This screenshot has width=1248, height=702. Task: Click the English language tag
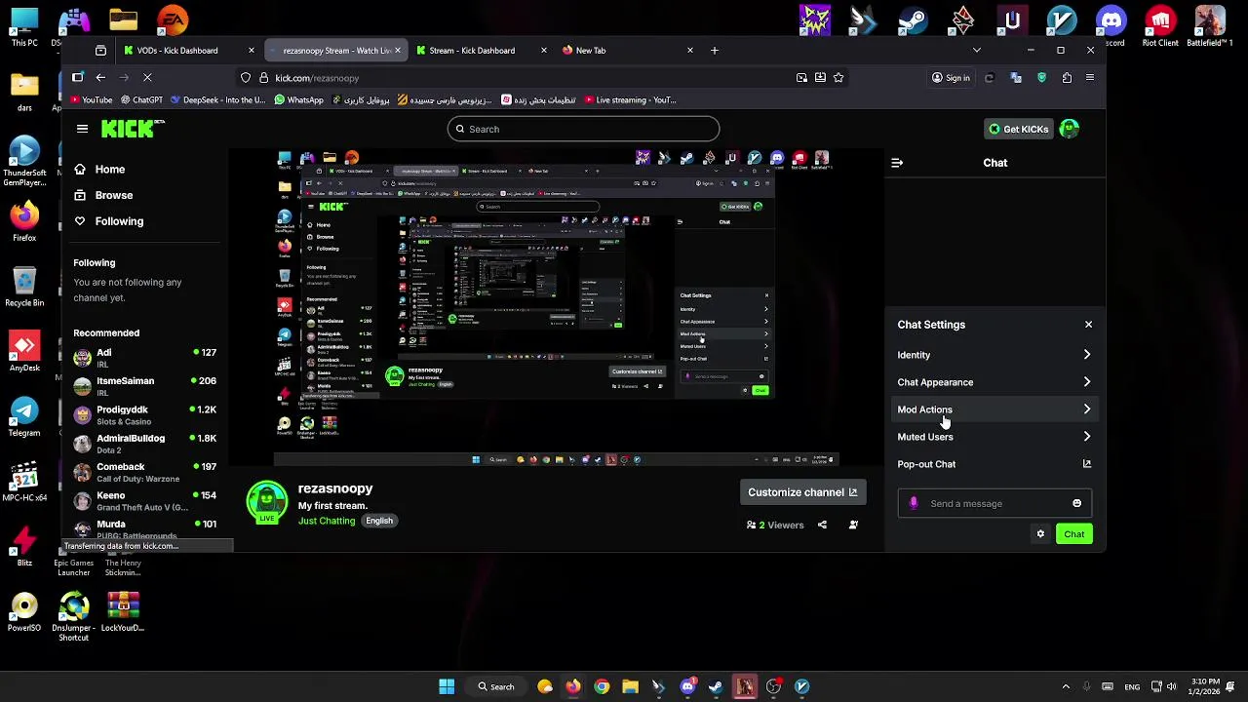pos(379,521)
